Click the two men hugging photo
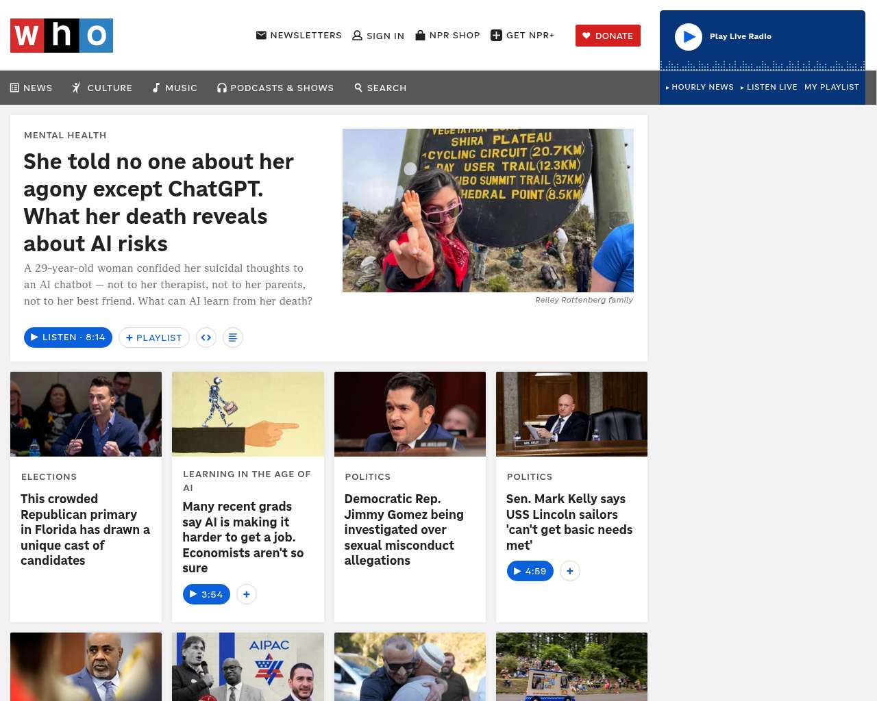Viewport: 877px width, 701px height. click(410, 667)
